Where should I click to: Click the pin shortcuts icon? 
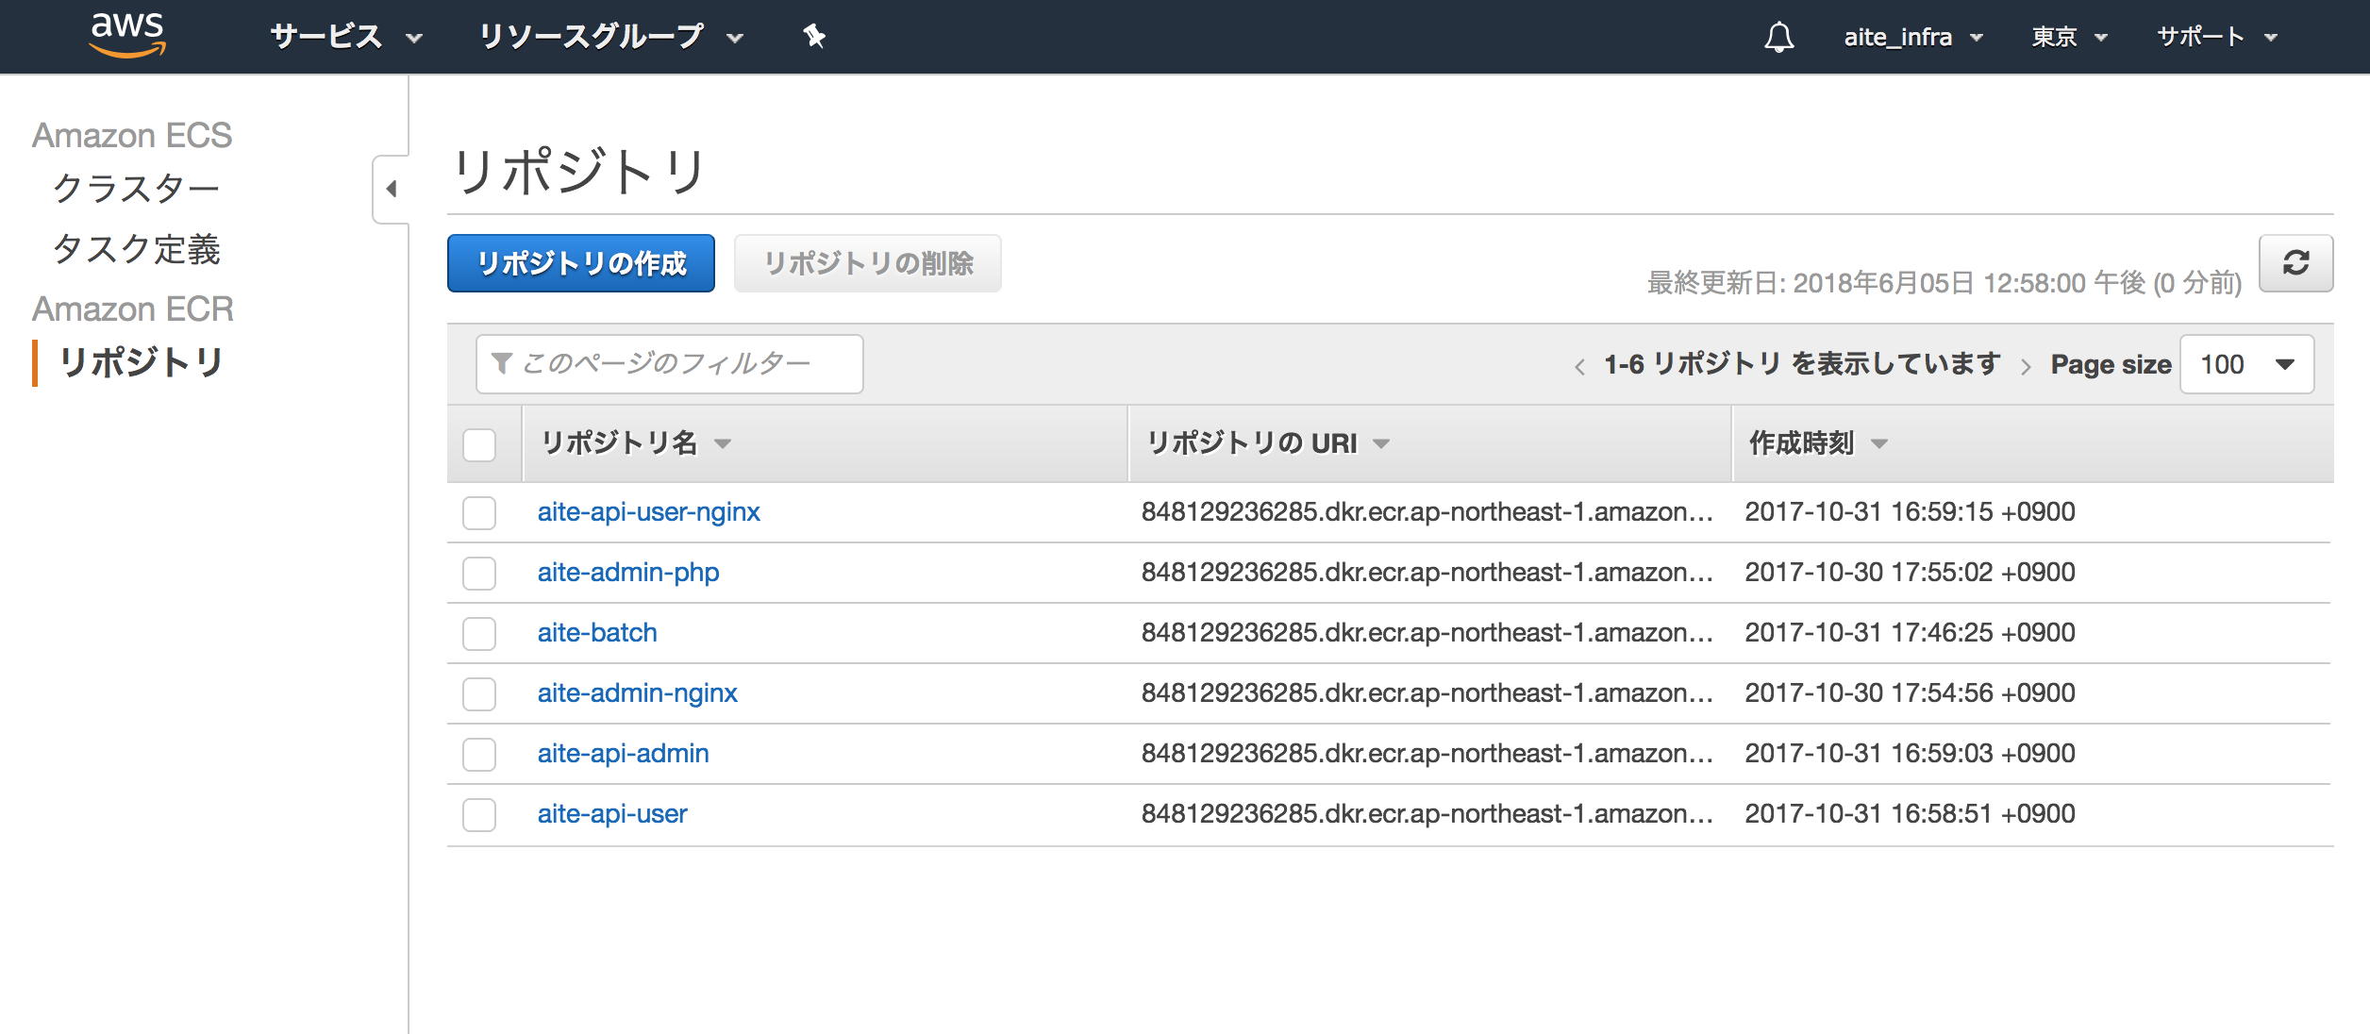[814, 37]
